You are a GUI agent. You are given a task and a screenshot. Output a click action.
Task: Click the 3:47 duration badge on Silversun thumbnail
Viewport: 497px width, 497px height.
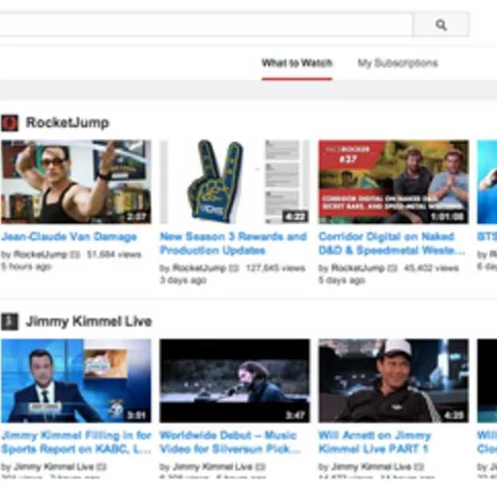tap(295, 415)
